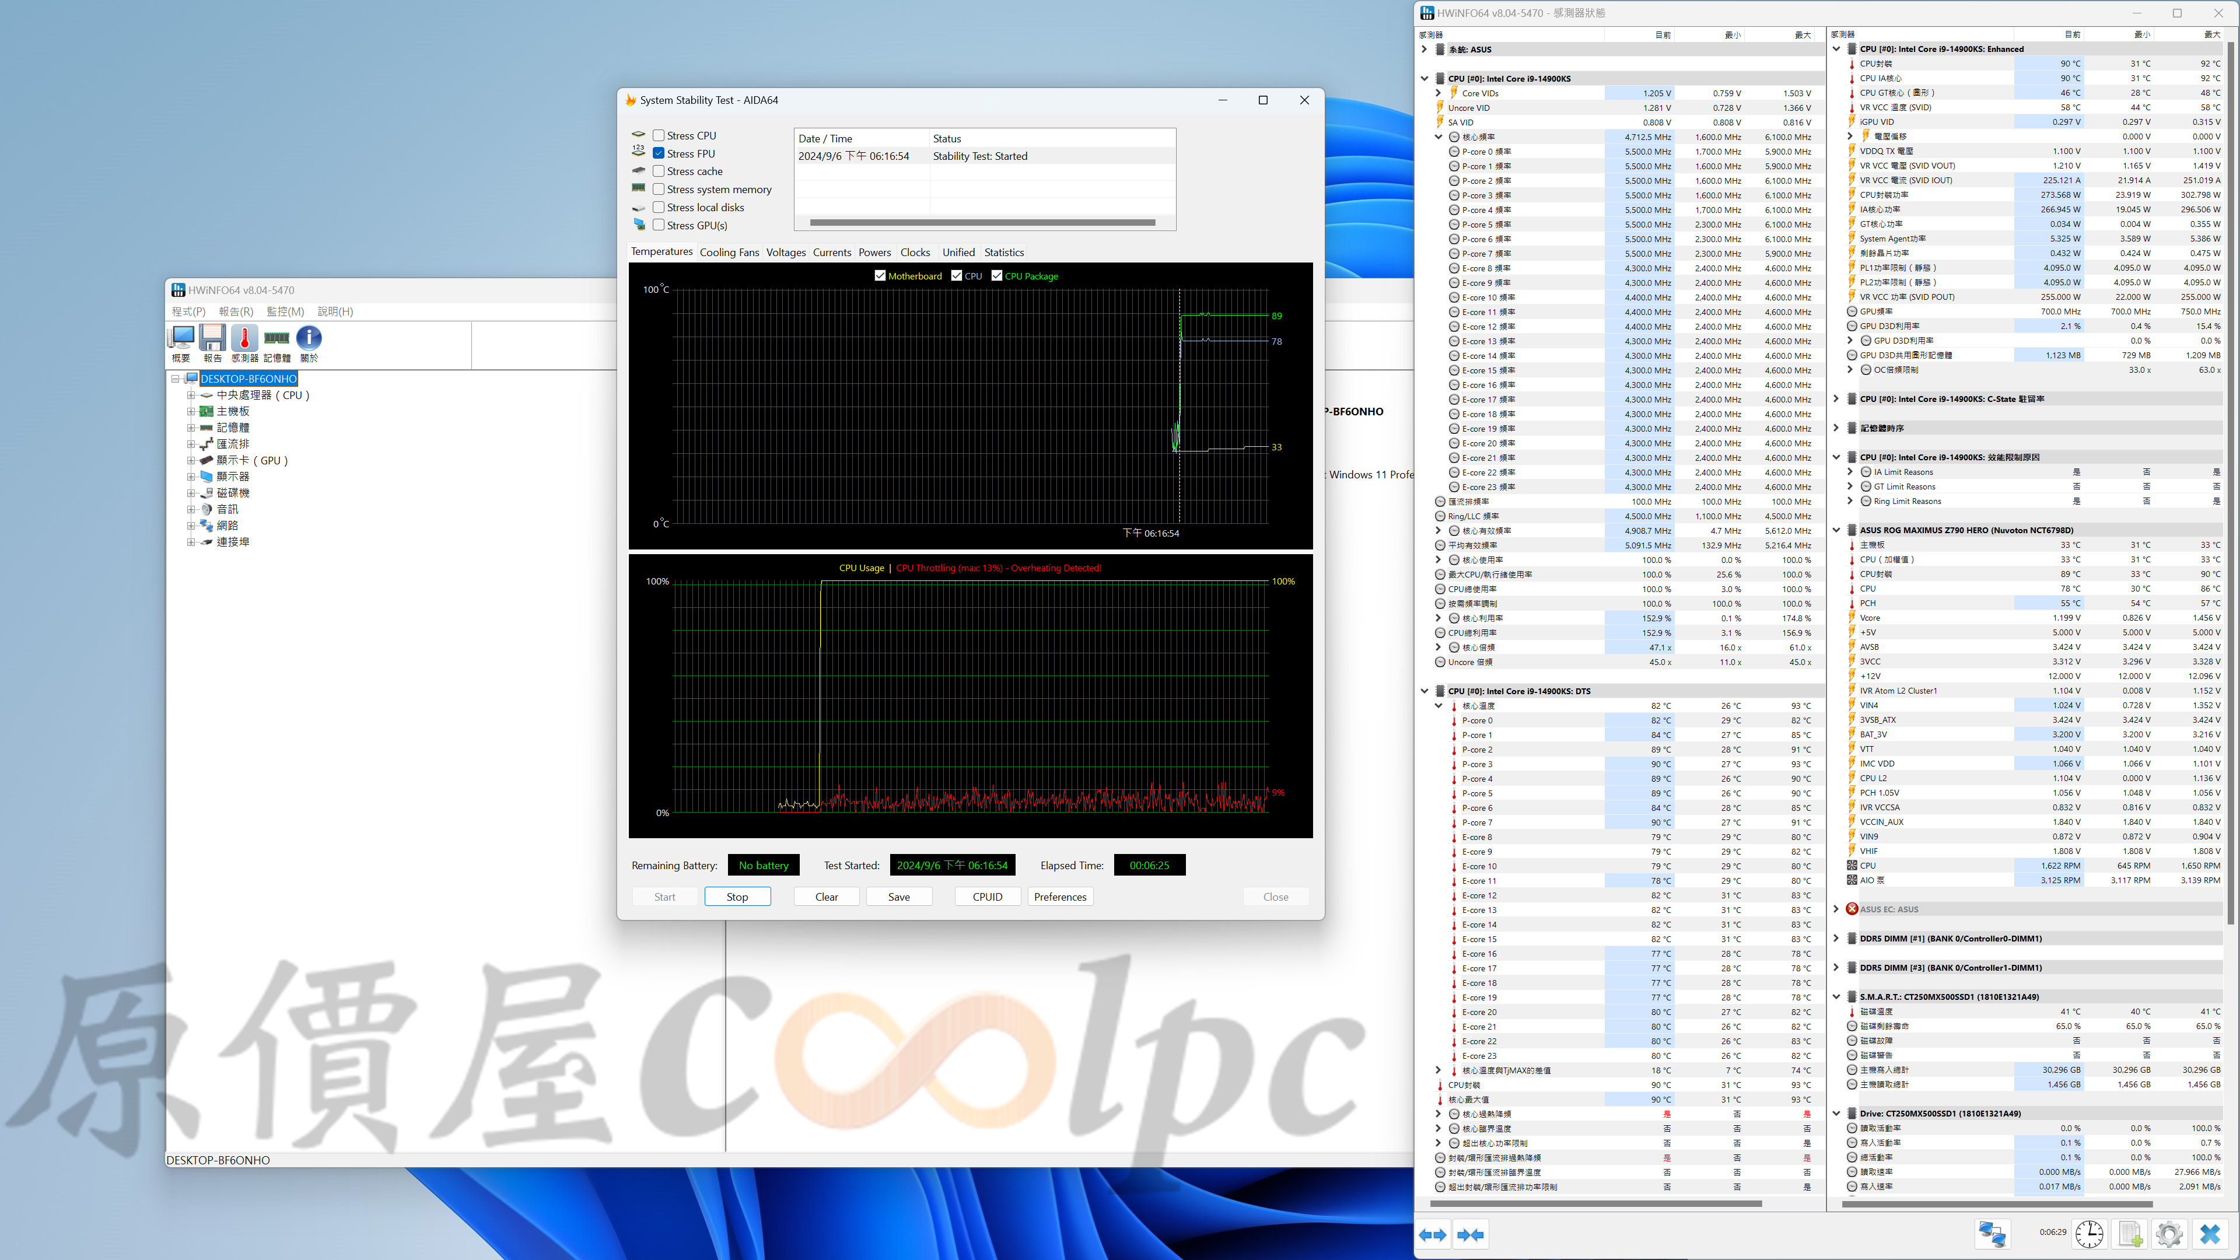Expand the ASUS EC: ASUS sensor group
This screenshot has height=1260, width=2240.
[x=1836, y=909]
